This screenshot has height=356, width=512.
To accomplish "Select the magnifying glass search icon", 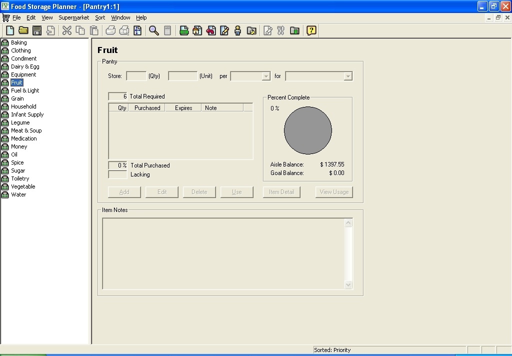I will [x=154, y=30].
